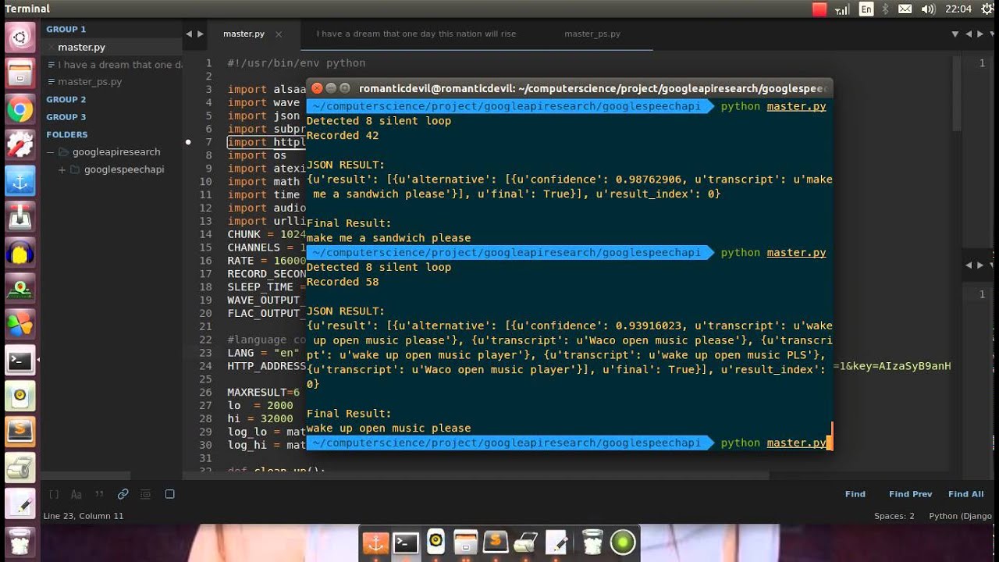Toggle regular expression mode in the find bar

[54, 494]
